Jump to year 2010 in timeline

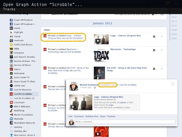[x=174, y=26]
